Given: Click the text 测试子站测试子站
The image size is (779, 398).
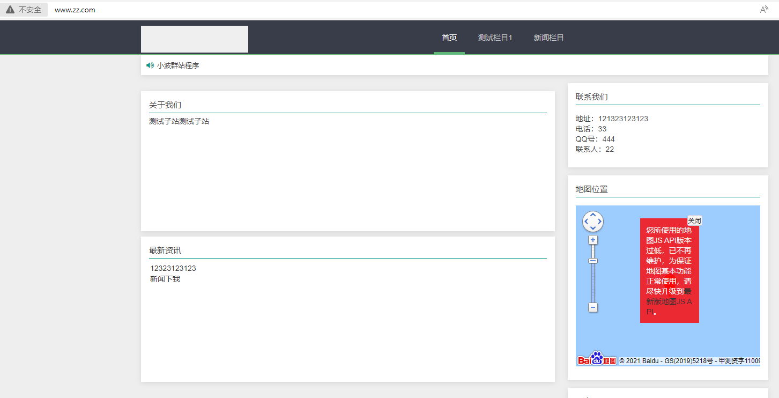Looking at the screenshot, I should [x=179, y=121].
